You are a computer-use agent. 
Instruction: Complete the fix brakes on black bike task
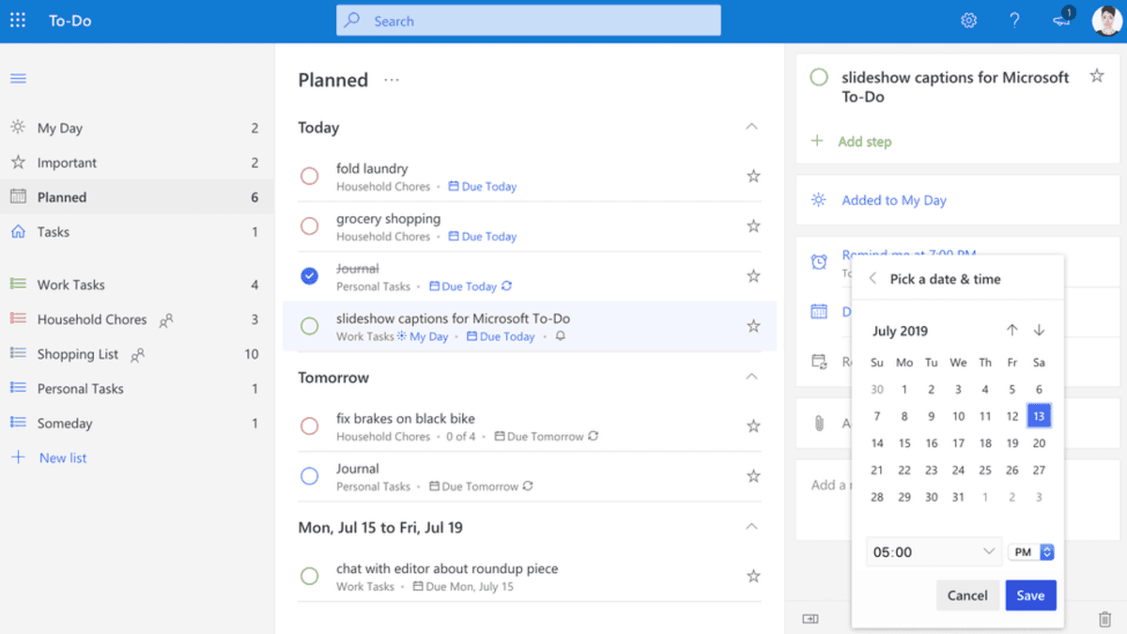(309, 426)
